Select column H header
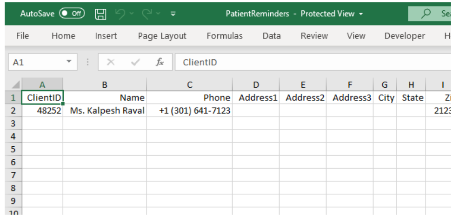Screen dimensions: 459x222 pos(411,85)
